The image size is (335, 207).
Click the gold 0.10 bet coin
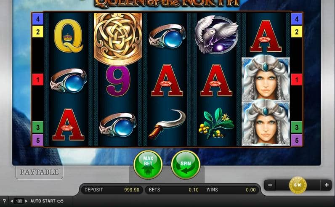click(x=298, y=185)
